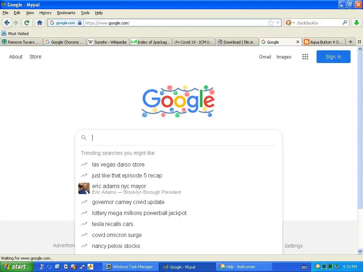Bookmark this page with the star
Image resolution: width=363 pixels, height=272 pixels.
point(270,23)
